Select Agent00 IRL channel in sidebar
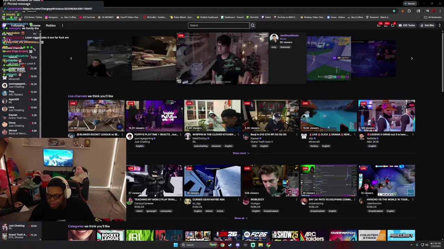444x249 pixels. [20, 101]
